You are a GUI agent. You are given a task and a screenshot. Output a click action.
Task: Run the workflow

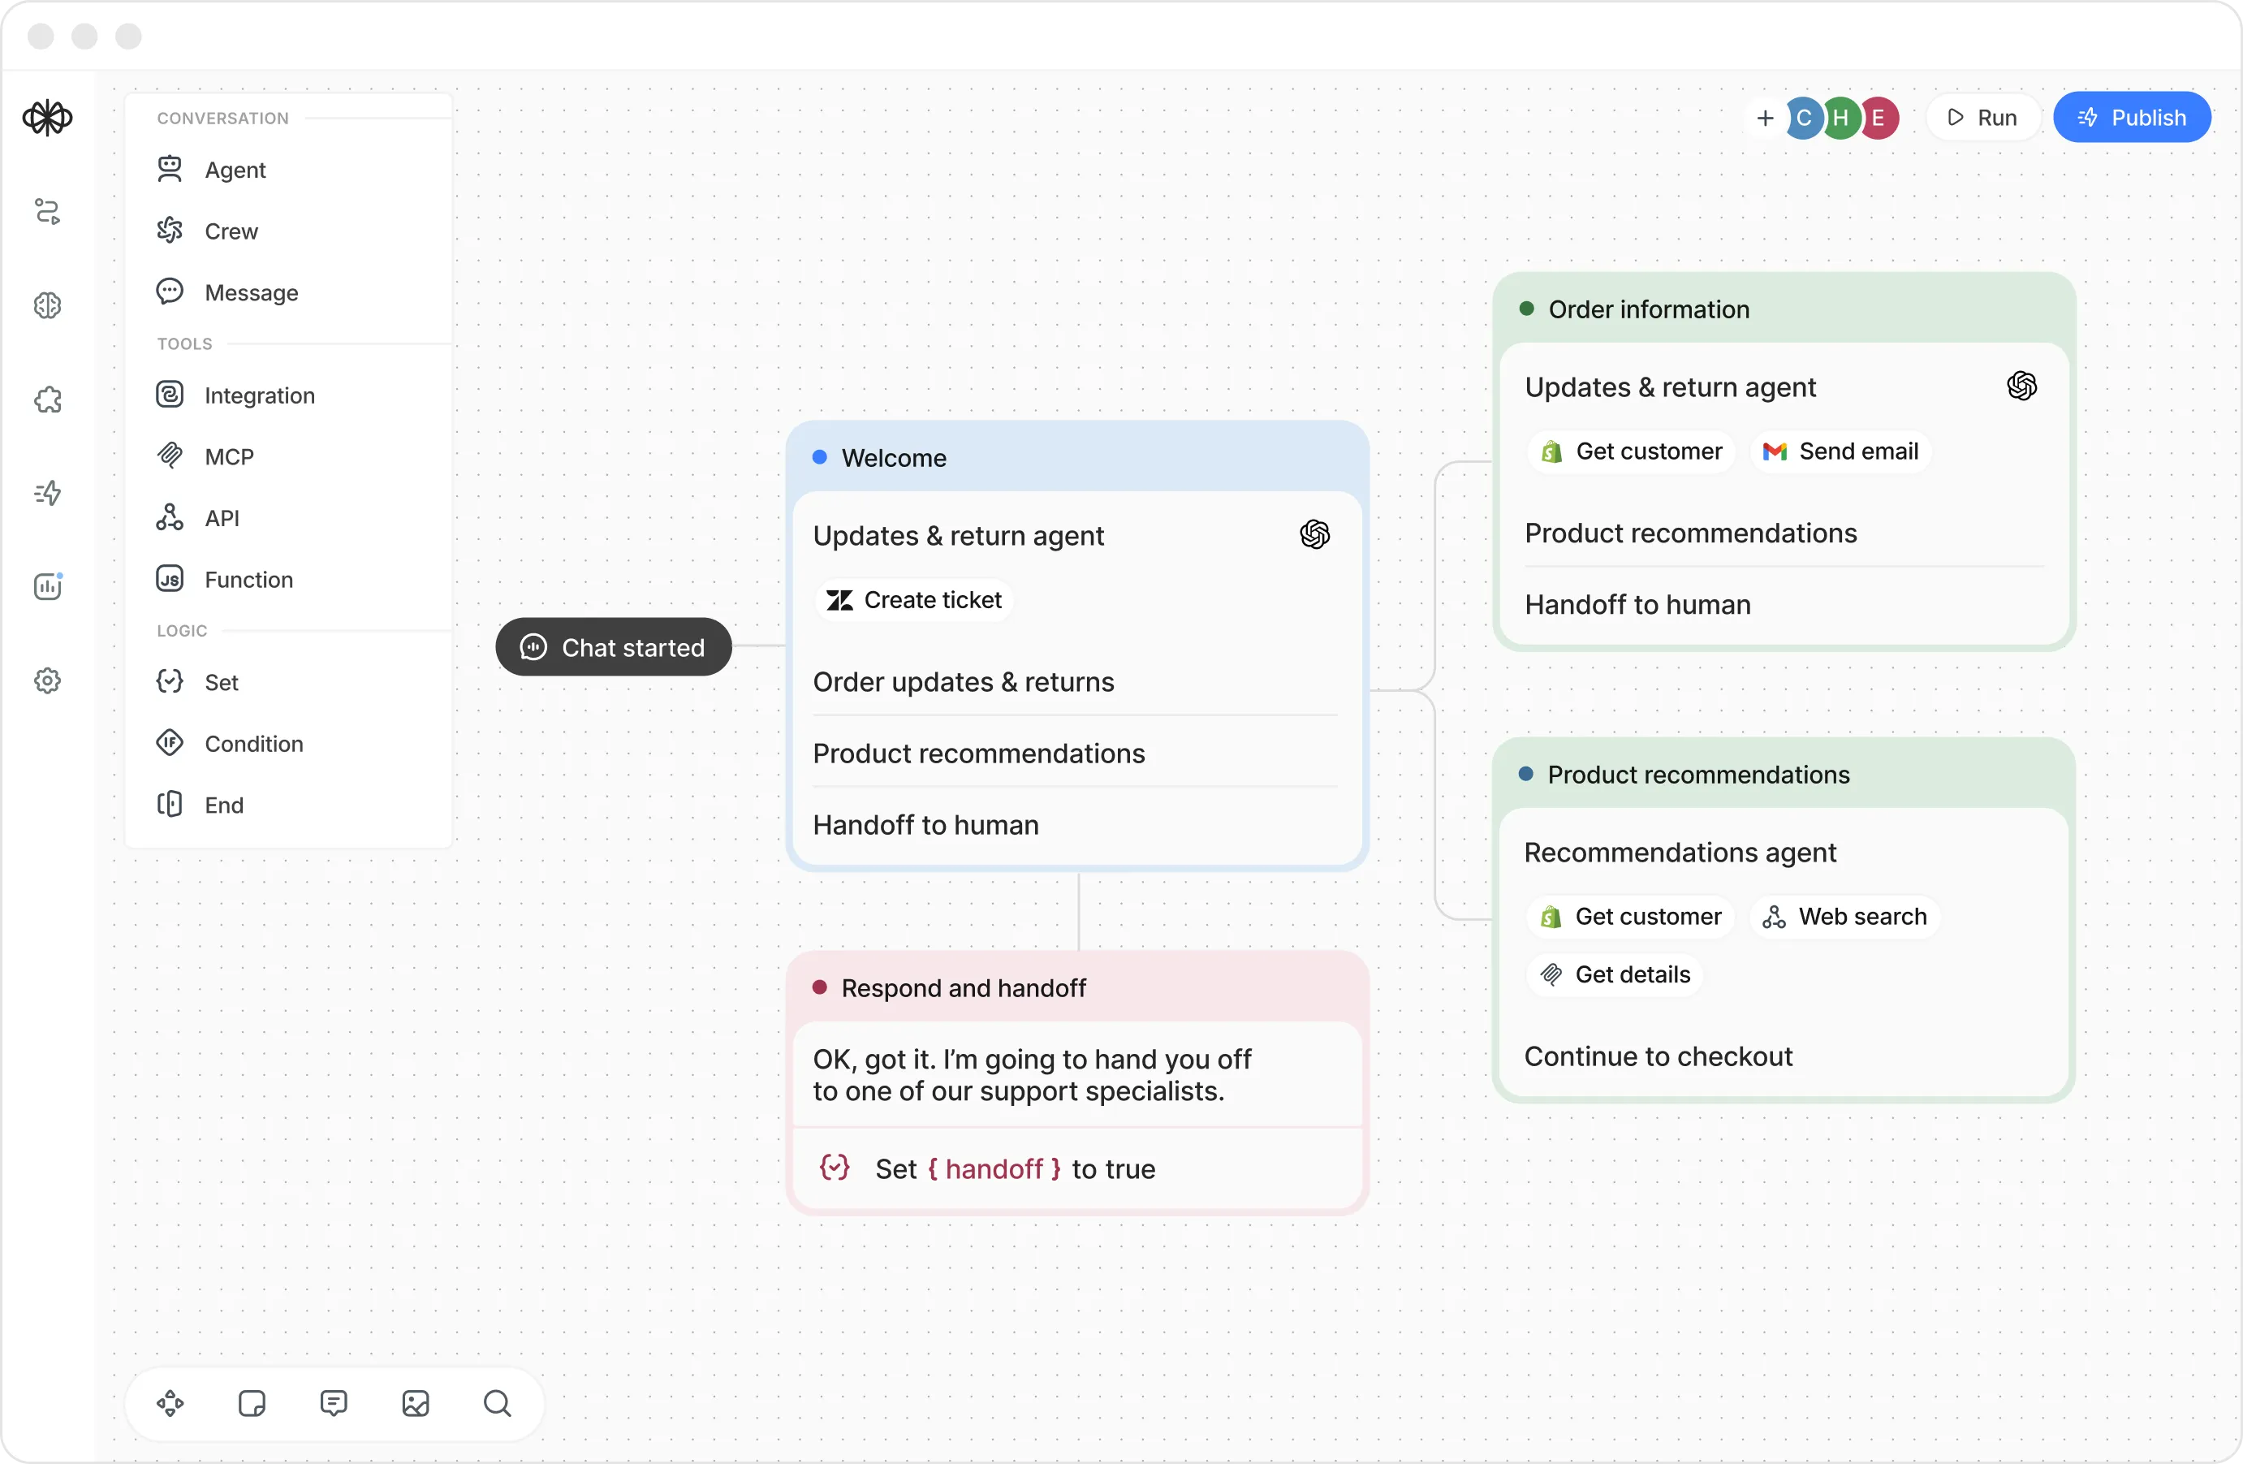point(1983,117)
